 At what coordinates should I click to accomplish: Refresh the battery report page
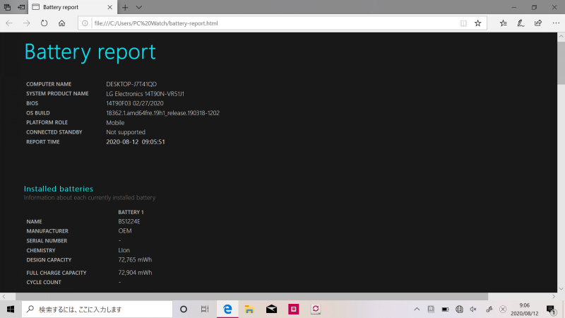pos(44,23)
